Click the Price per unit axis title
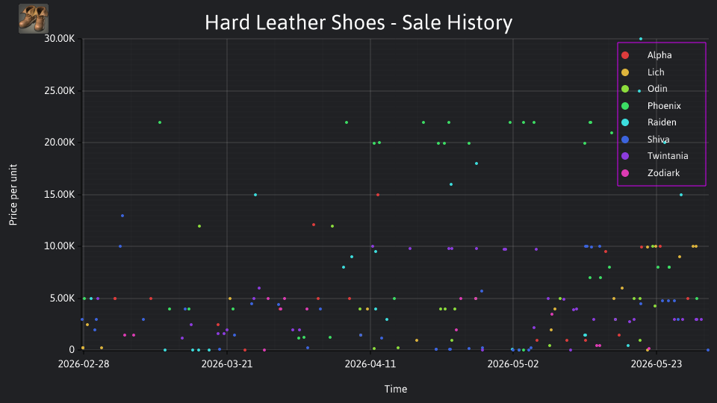 pyautogui.click(x=13, y=195)
